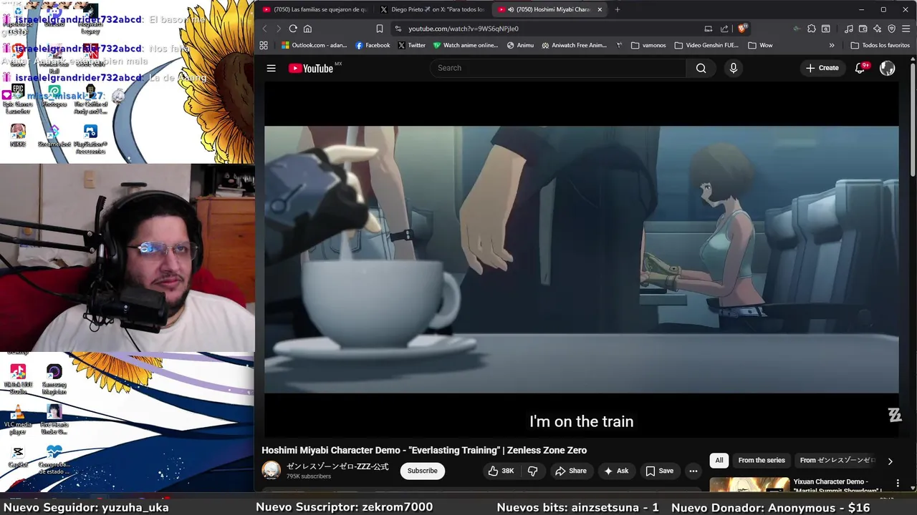Expand the Wow bookmarks folder

click(760, 45)
